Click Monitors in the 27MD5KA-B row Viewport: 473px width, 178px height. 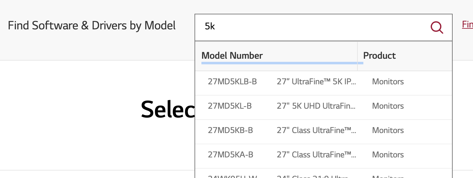pos(388,155)
